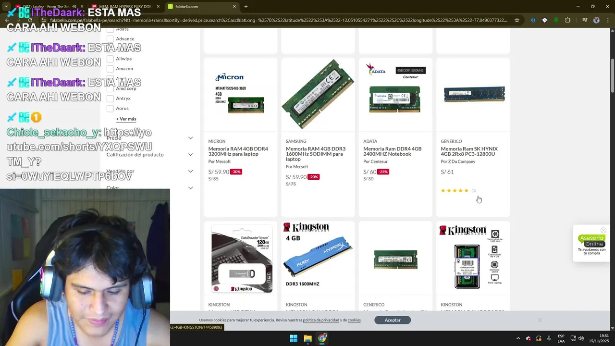Open the tab search dropdown arrow

tap(6, 7)
